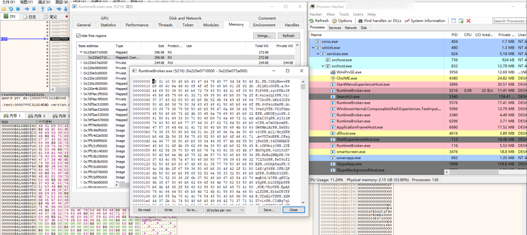Select Mapped: Com... sub-region row
This screenshot has height=235, width=527.
coord(185,58)
